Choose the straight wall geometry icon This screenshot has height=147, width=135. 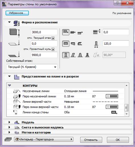pyautogui.click(x=66, y=44)
